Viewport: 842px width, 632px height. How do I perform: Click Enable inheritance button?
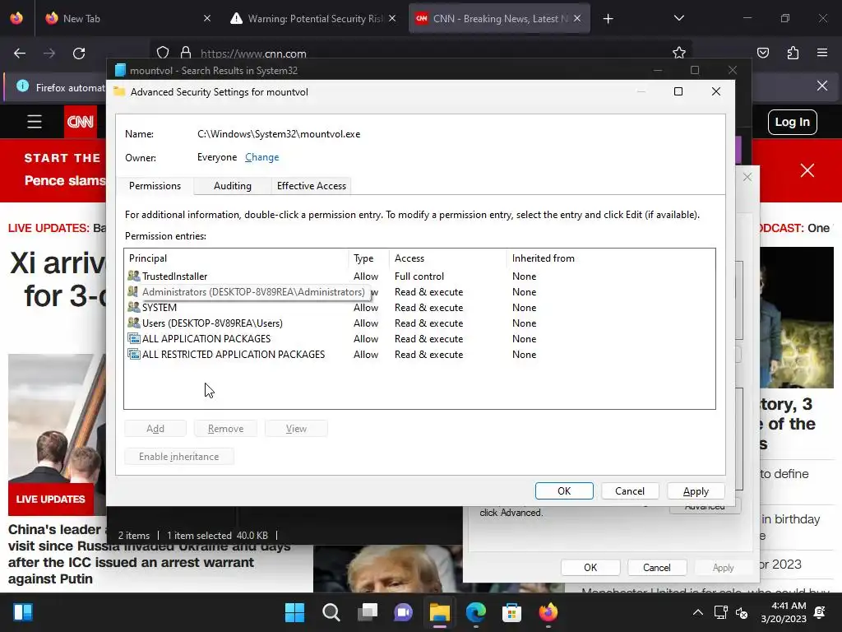(x=178, y=456)
